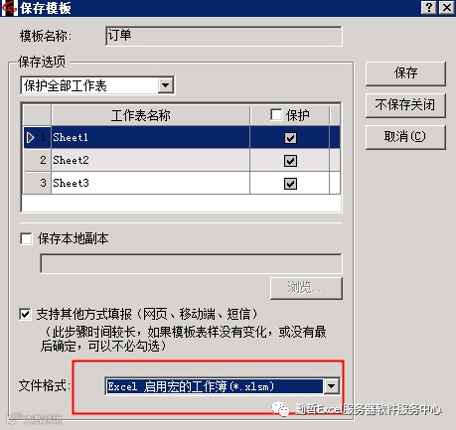The height and width of the screenshot is (430, 456).
Task: Click the 模板名称 input field
Action: pos(224,36)
